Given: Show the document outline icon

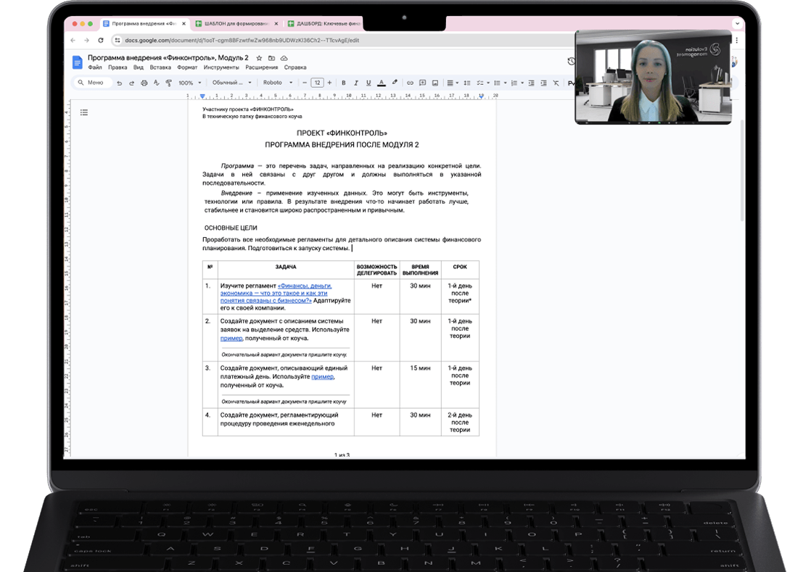Looking at the screenshot, I should click(84, 112).
